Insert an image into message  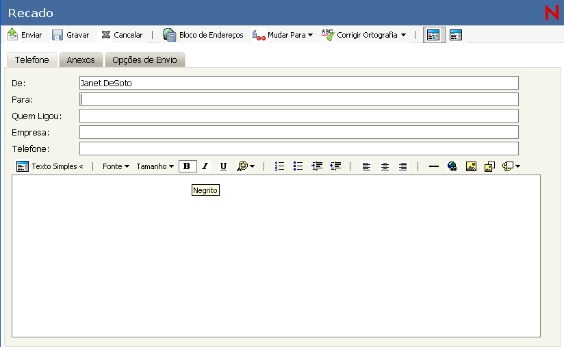point(471,166)
